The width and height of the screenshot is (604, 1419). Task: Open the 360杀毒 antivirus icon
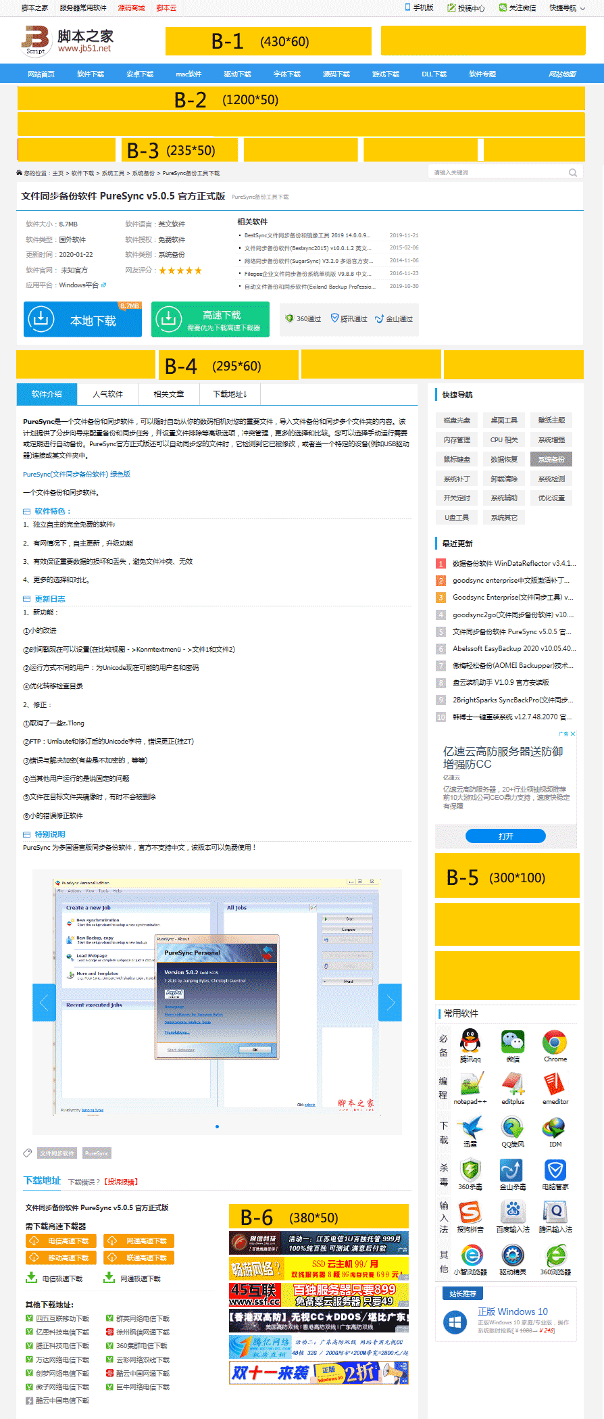pos(470,1169)
